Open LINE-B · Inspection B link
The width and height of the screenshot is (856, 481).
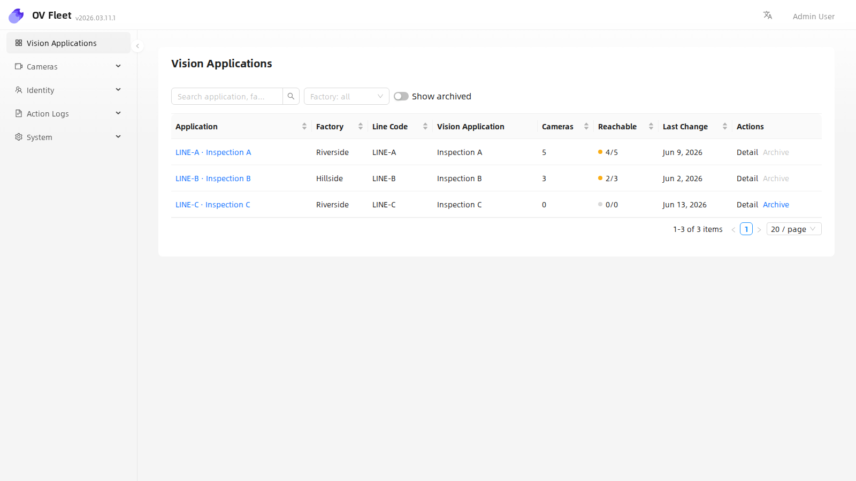tap(213, 179)
